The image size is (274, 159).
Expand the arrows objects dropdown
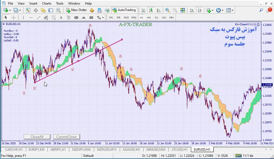point(102,18)
